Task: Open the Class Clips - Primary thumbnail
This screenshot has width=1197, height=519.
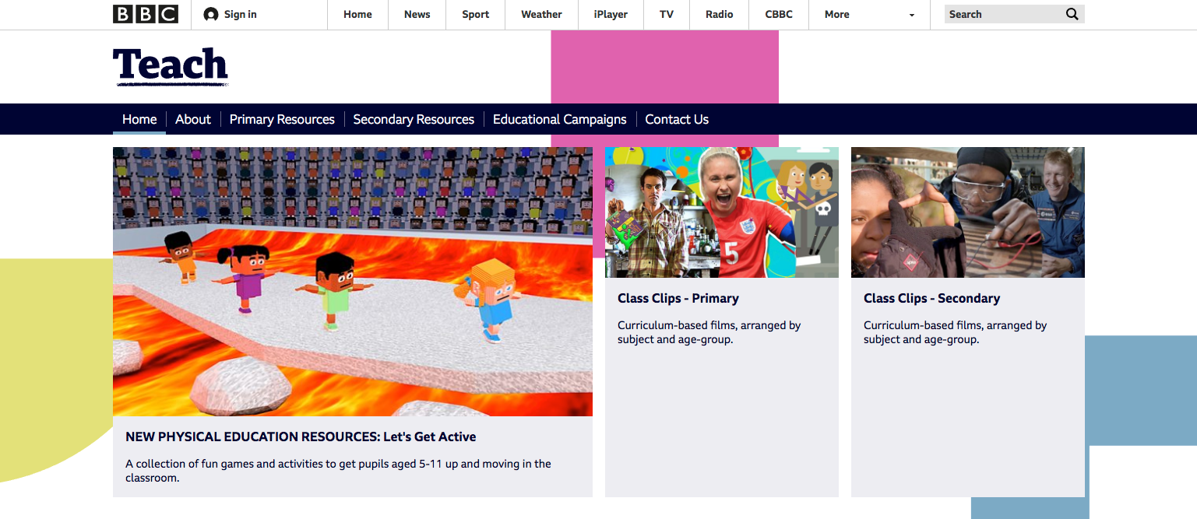Action: click(x=722, y=212)
